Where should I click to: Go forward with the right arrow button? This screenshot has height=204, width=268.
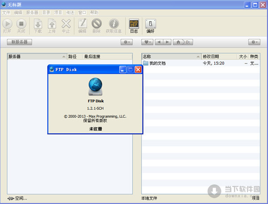point(167,42)
